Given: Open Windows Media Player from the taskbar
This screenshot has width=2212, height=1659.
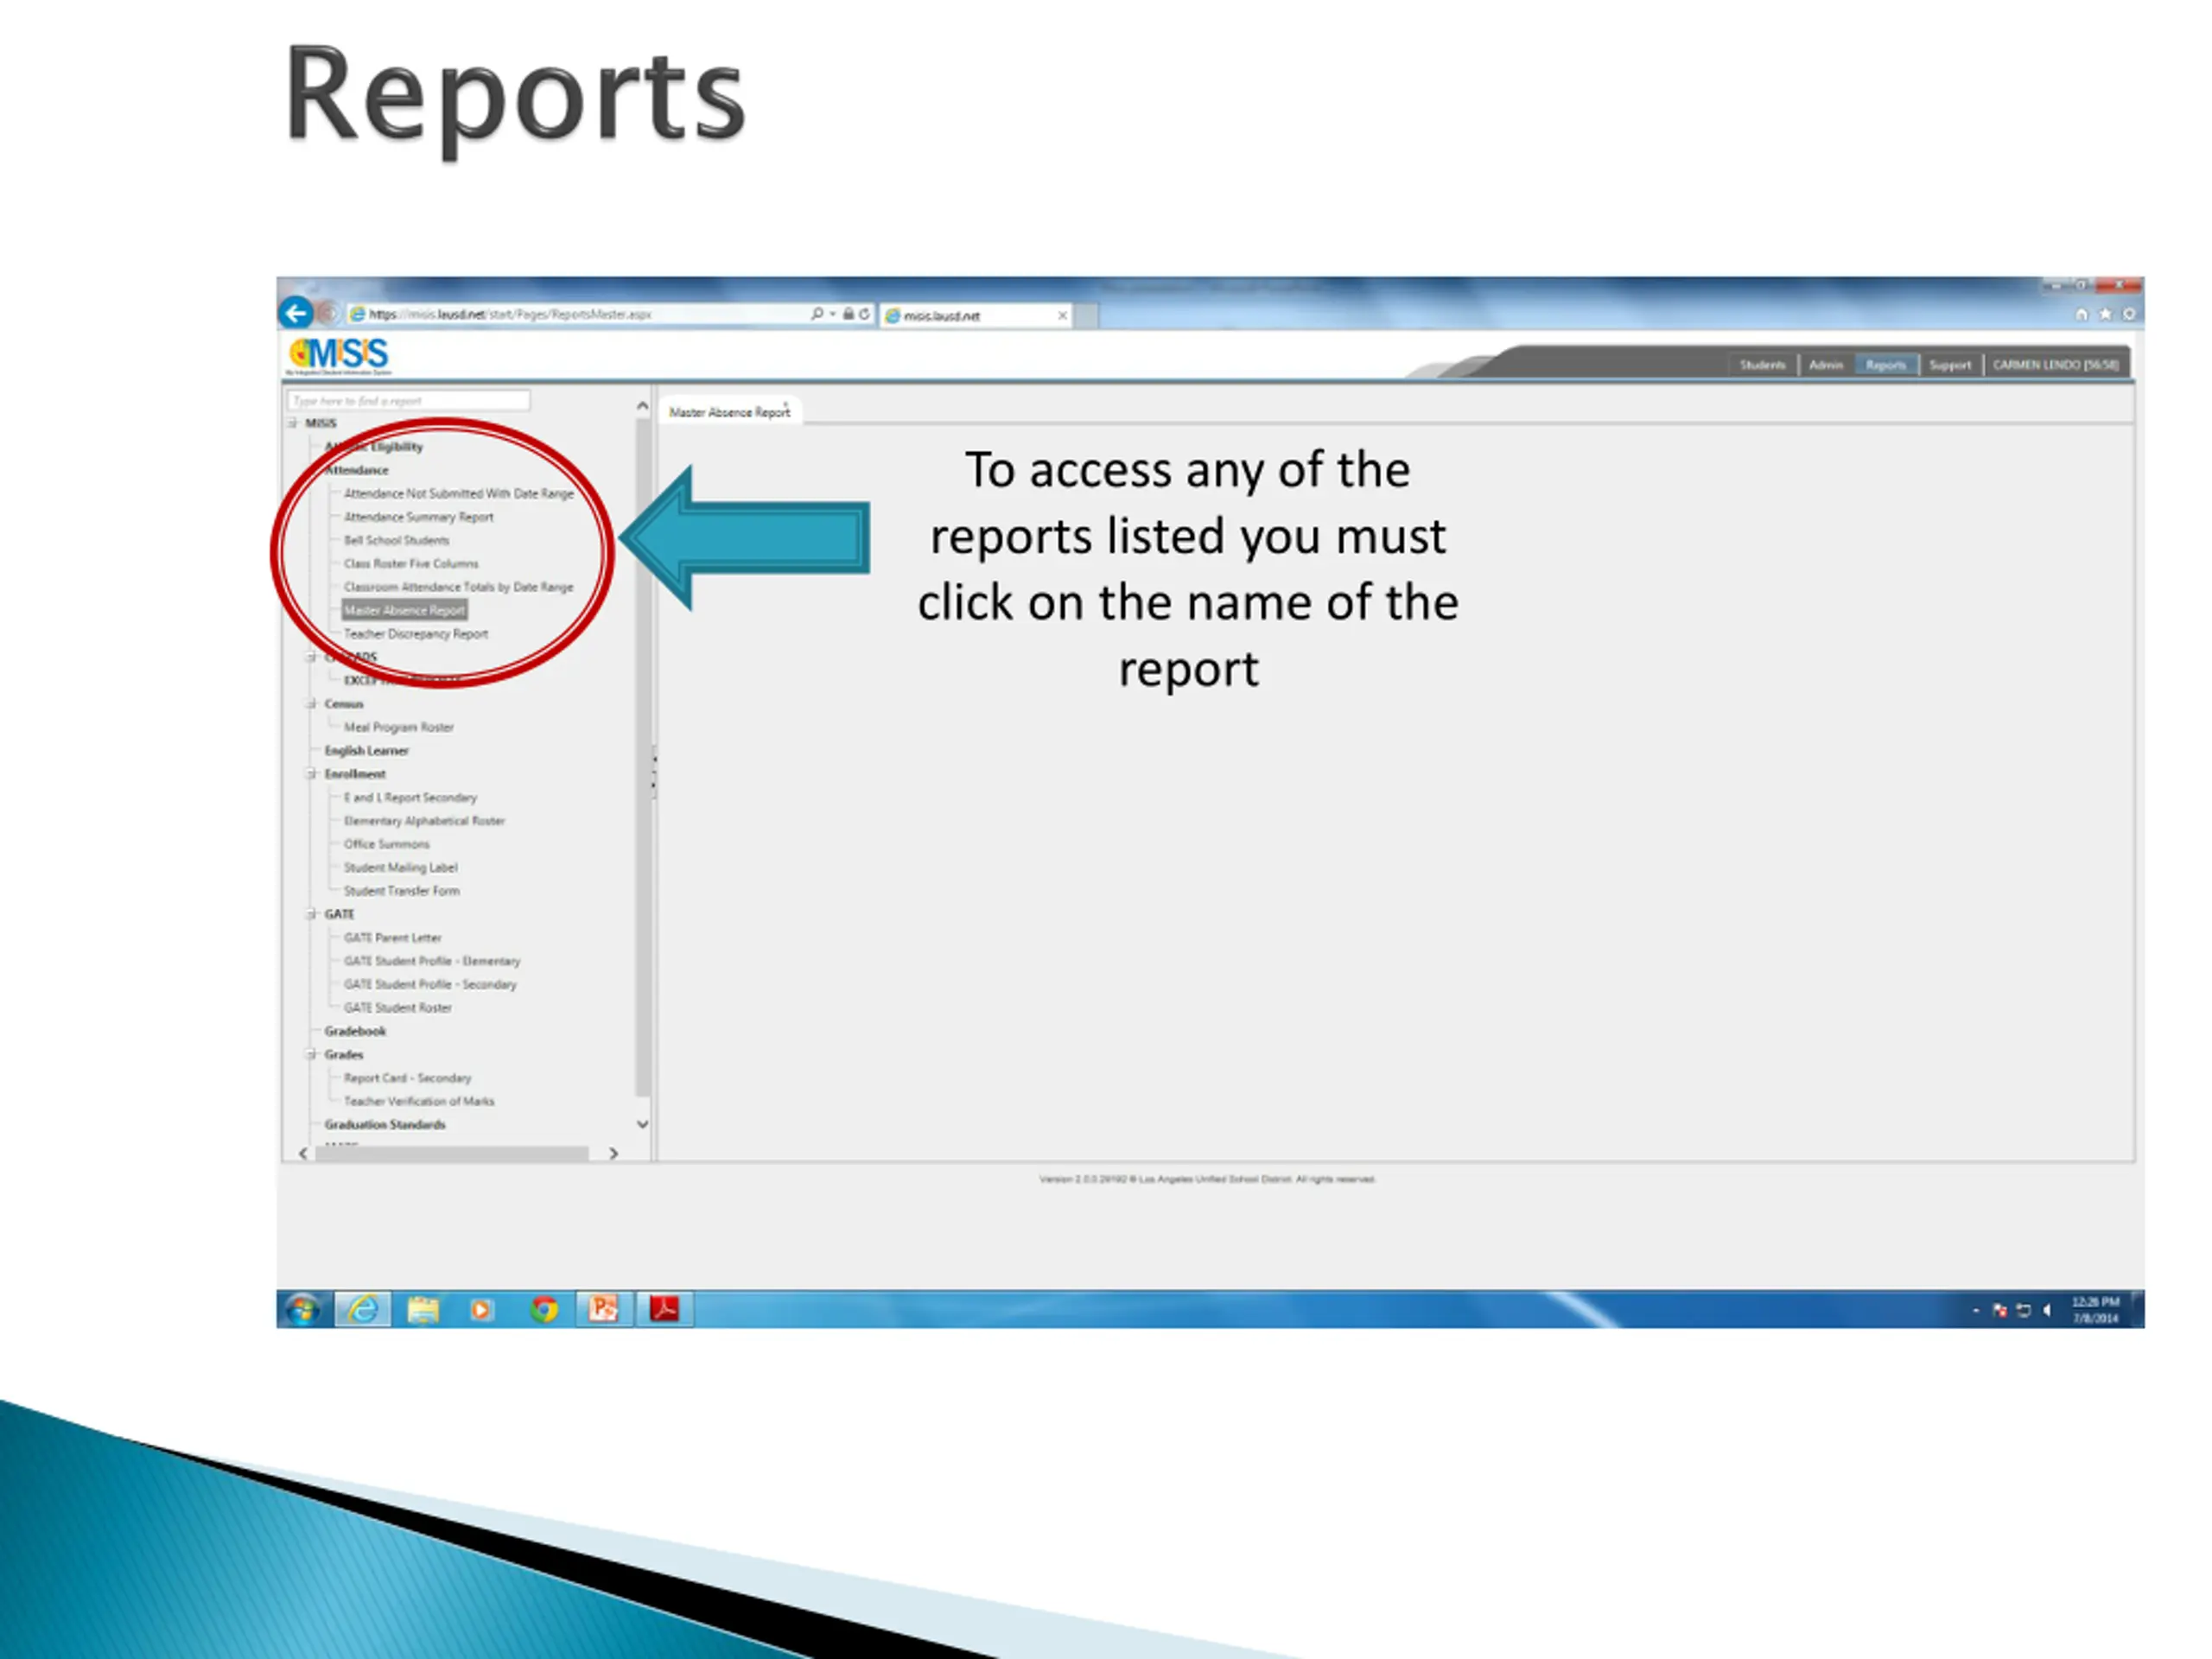Looking at the screenshot, I should coord(482,1309).
